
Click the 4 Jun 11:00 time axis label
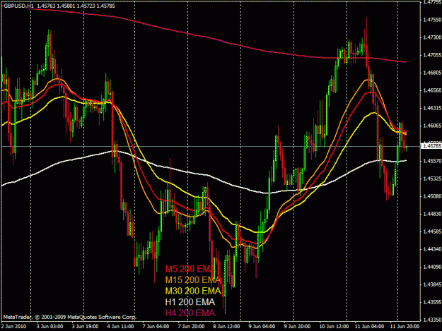tap(120, 327)
